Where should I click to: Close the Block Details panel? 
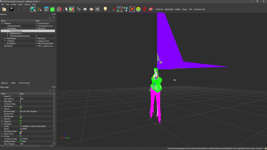(54, 87)
